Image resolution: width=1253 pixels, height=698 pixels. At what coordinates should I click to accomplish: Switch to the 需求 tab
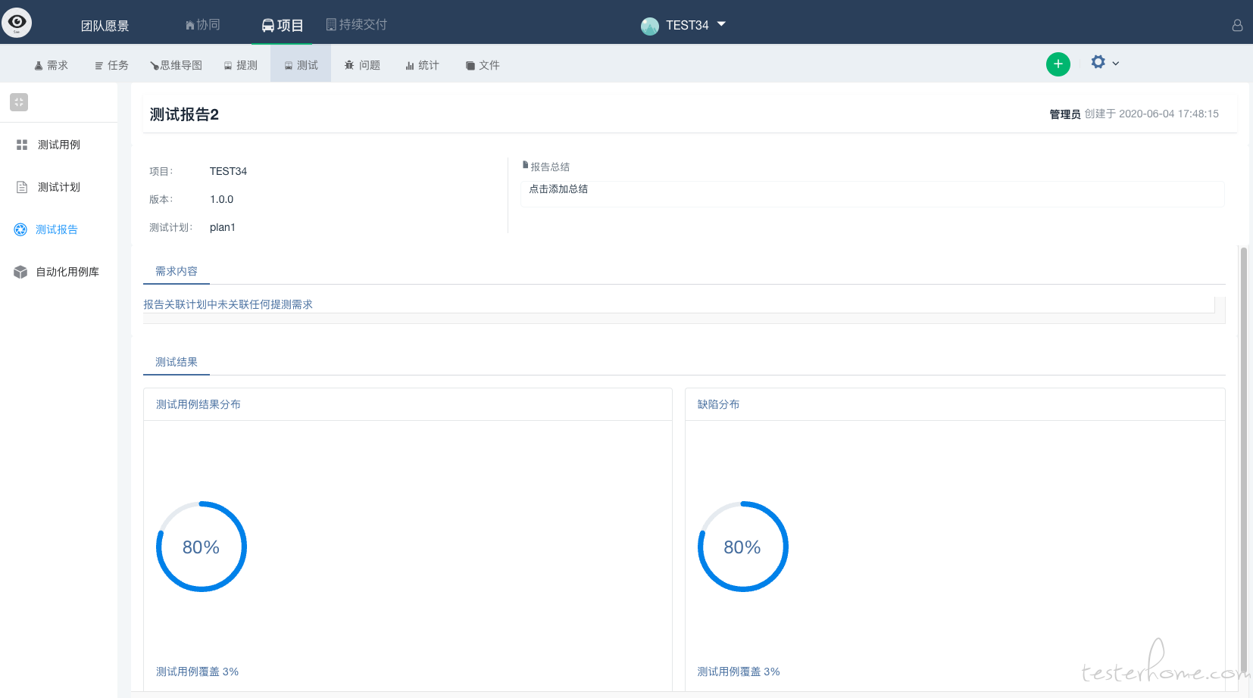[51, 65]
